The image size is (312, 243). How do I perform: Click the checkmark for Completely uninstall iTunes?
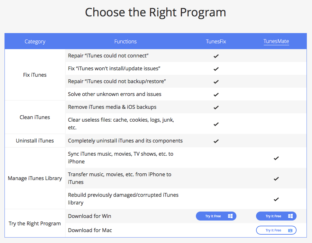click(x=216, y=141)
